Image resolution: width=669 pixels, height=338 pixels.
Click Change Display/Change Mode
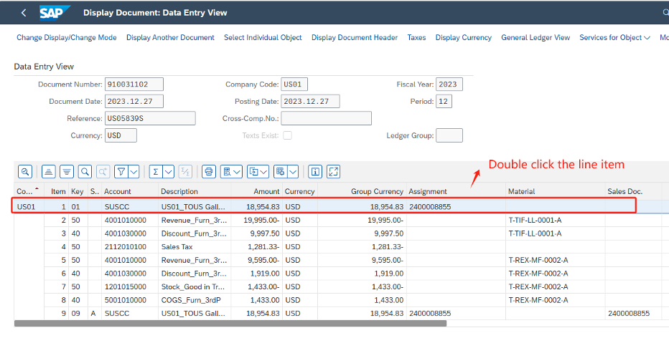67,37
